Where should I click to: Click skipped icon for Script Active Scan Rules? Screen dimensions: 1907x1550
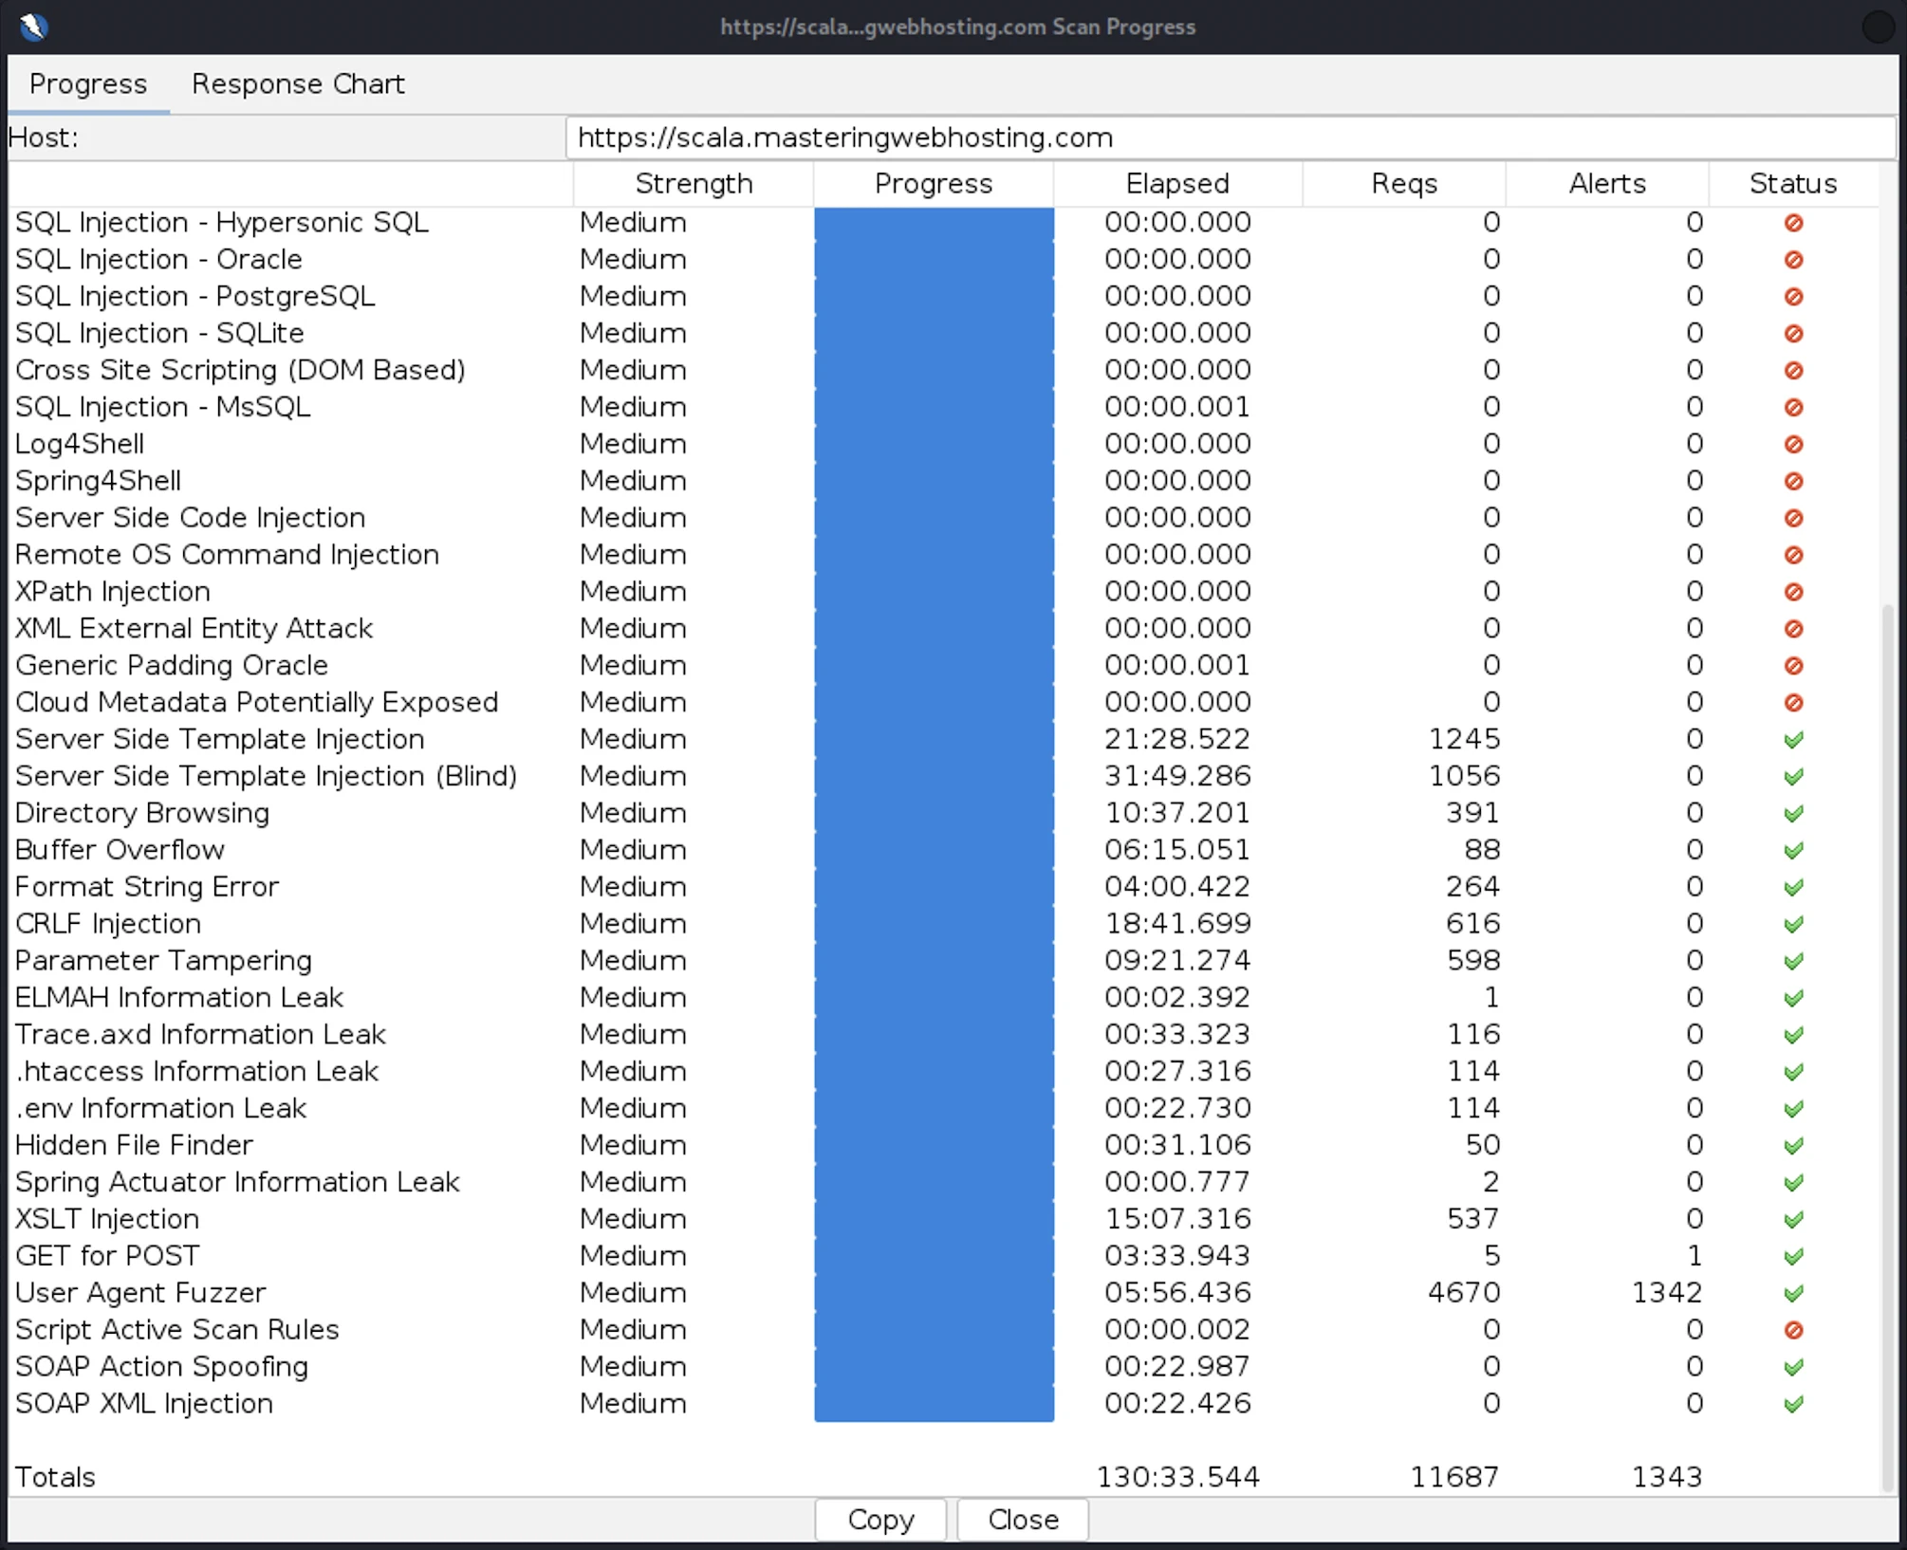[x=1793, y=1330]
